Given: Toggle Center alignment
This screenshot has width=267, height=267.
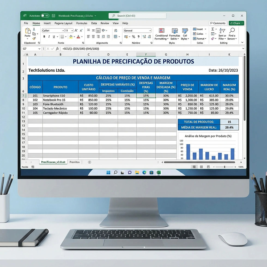Looking at the screenshot, I should click(93, 37).
